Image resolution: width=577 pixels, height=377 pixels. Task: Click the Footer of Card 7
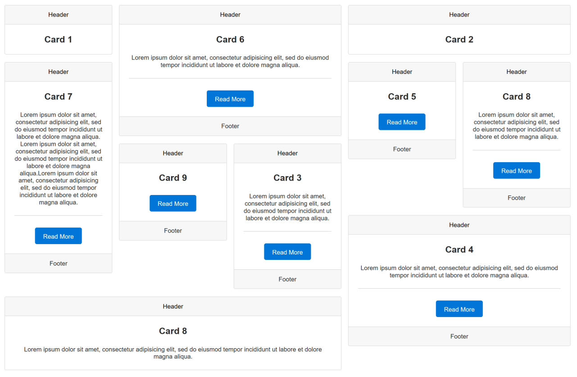59,263
